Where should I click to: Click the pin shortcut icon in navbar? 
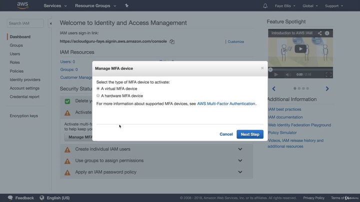[126, 6]
